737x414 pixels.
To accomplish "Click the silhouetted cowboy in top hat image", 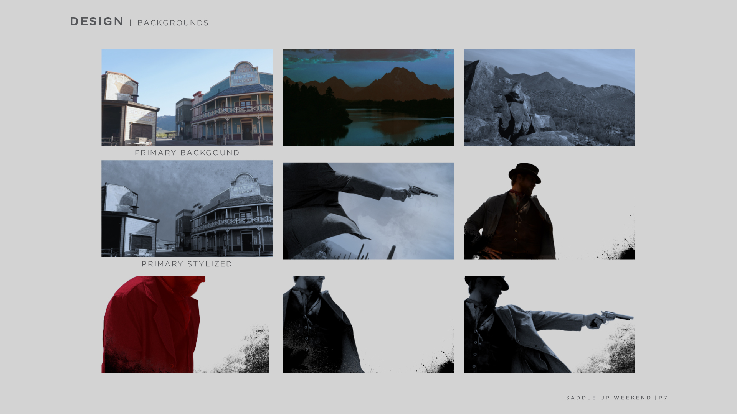I will point(549,211).
